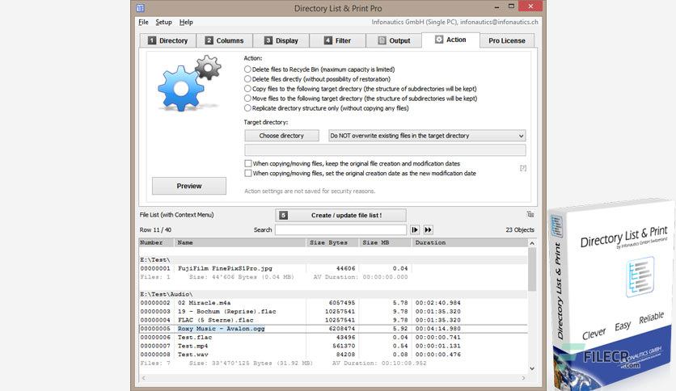This screenshot has width=676, height=391.
Task: Click the Choose directory button
Action: pos(281,136)
